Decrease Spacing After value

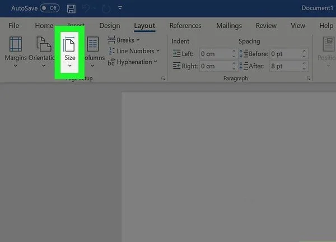[x=304, y=68]
